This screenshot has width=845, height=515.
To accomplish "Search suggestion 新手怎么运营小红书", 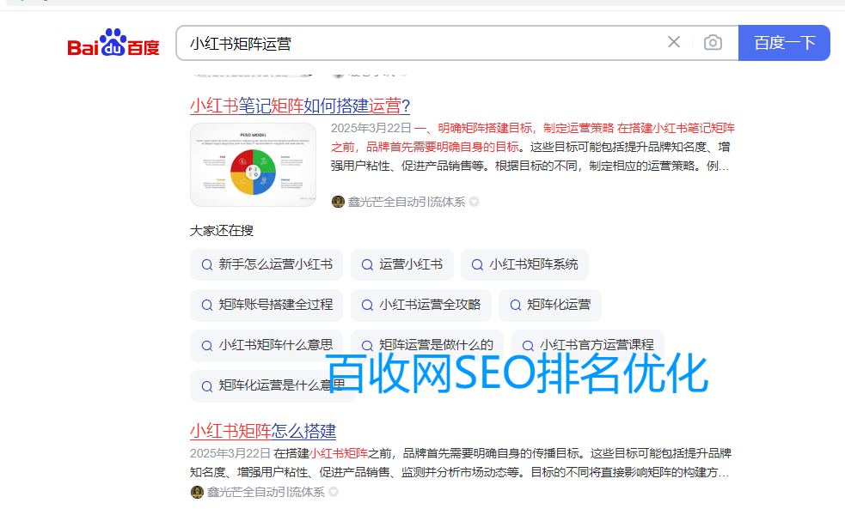I will tap(266, 264).
